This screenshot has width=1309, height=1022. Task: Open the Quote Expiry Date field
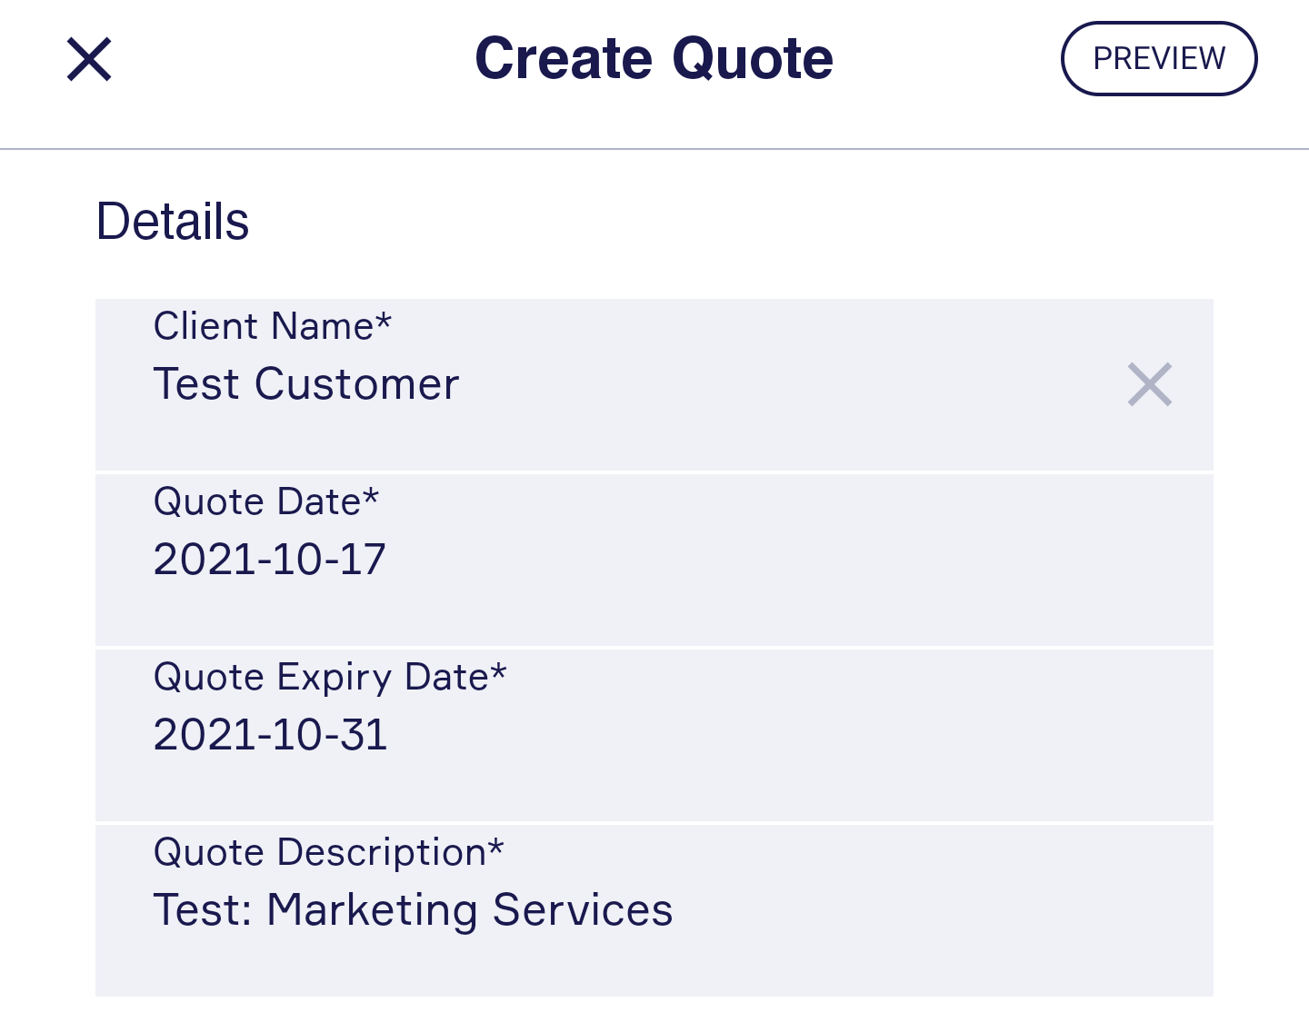(654, 735)
